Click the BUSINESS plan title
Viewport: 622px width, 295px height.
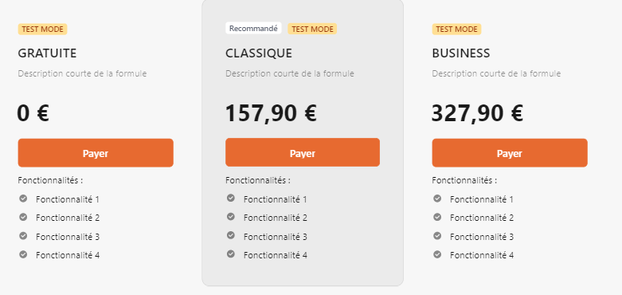click(x=461, y=53)
